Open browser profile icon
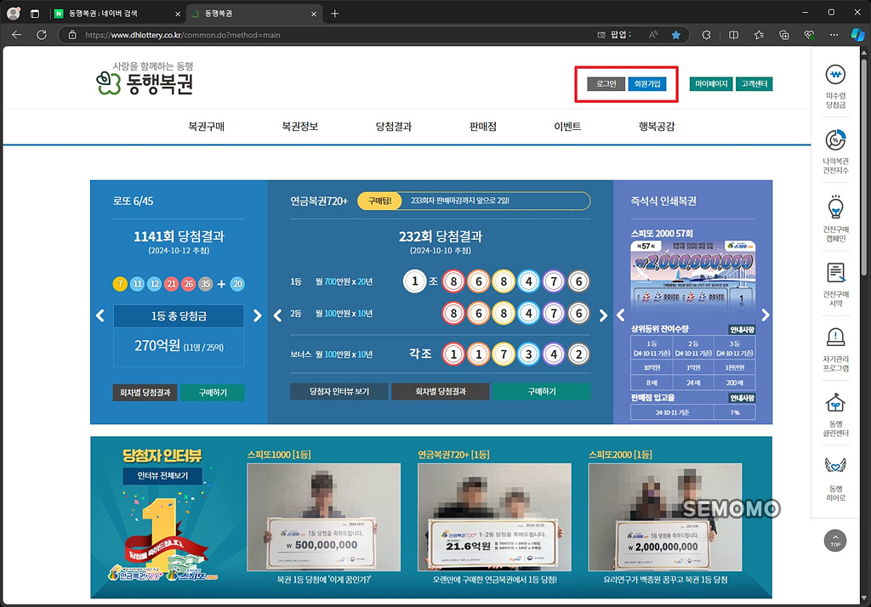871x607 pixels. pos(14,14)
